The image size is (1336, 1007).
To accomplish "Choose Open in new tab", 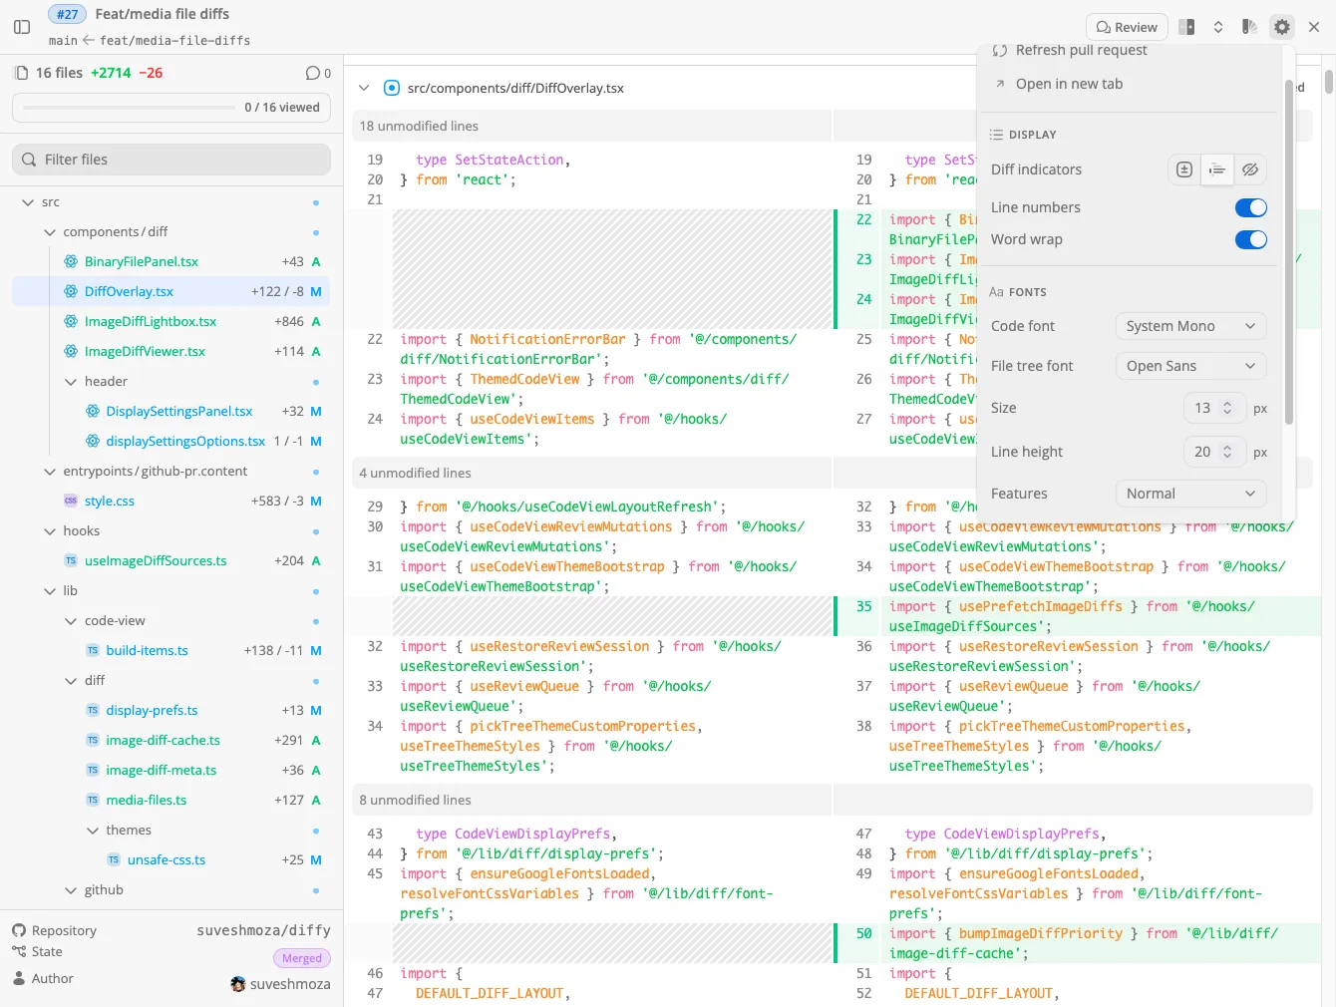I will coord(1069,84).
